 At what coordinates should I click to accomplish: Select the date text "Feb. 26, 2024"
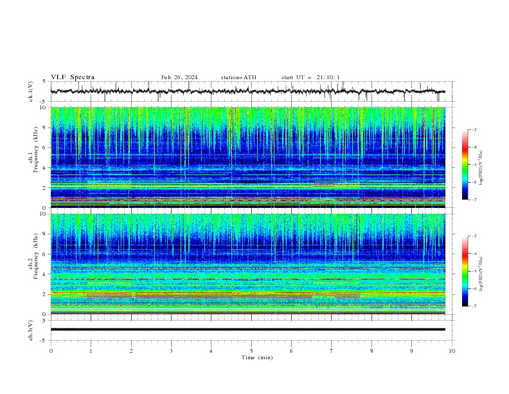click(179, 77)
